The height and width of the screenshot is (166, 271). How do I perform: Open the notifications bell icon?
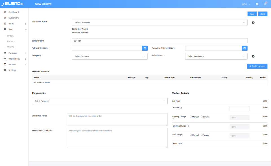[265, 4]
